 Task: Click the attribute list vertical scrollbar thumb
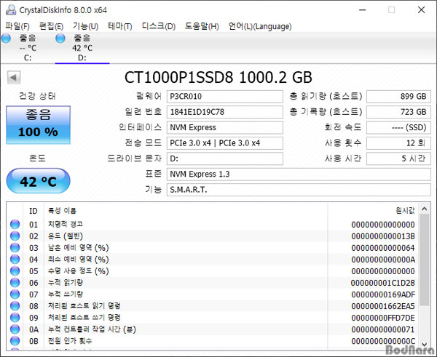[x=425, y=260]
